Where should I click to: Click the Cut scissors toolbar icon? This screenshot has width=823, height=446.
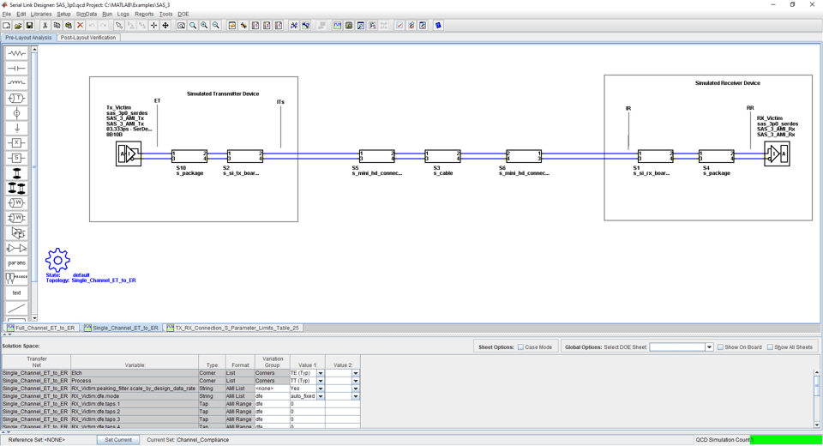coord(45,25)
